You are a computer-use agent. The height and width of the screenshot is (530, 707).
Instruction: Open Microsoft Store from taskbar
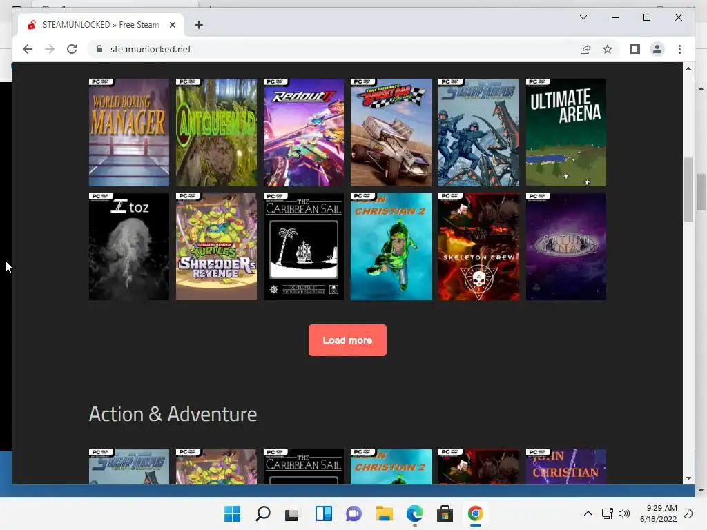pyautogui.click(x=445, y=513)
